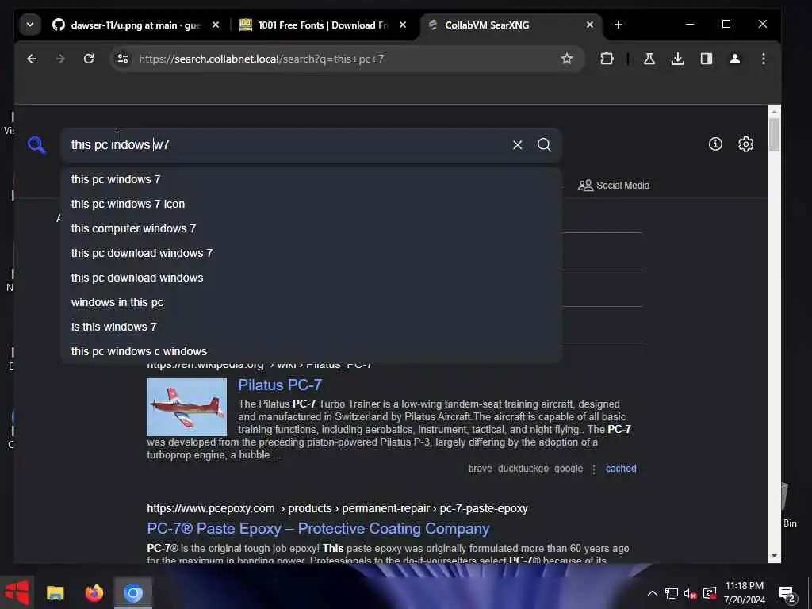
Task: Toggle the browser side panel
Action: pos(707,59)
